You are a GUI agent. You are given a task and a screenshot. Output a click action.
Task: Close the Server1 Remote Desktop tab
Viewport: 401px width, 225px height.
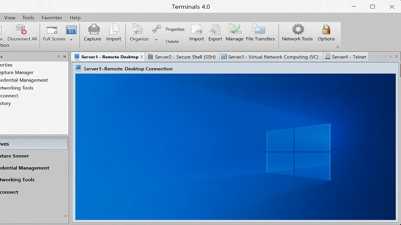pos(142,57)
